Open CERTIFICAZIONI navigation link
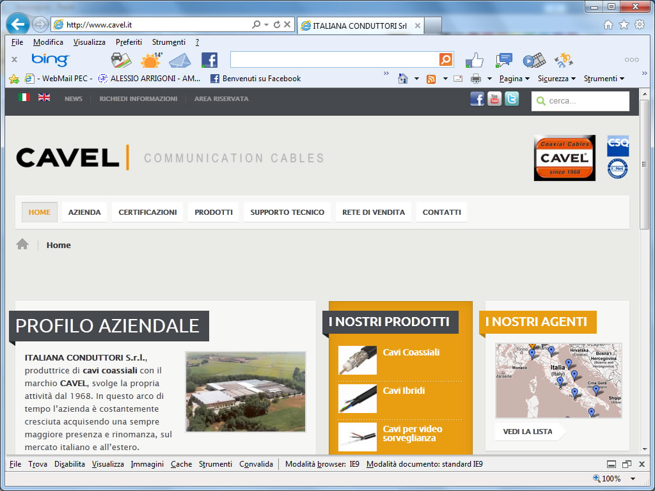The image size is (655, 491). tap(148, 212)
